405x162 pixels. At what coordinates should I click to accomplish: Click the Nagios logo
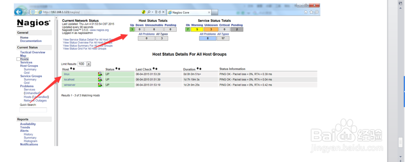(34, 23)
